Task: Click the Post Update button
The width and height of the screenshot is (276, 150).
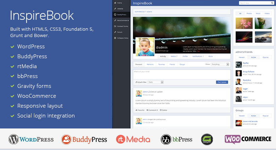Action: [x=222, y=82]
